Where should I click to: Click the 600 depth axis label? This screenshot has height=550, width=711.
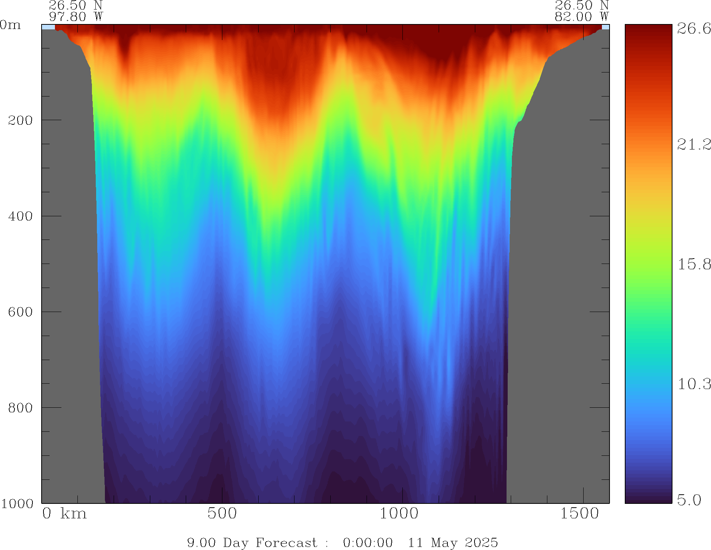(21, 312)
